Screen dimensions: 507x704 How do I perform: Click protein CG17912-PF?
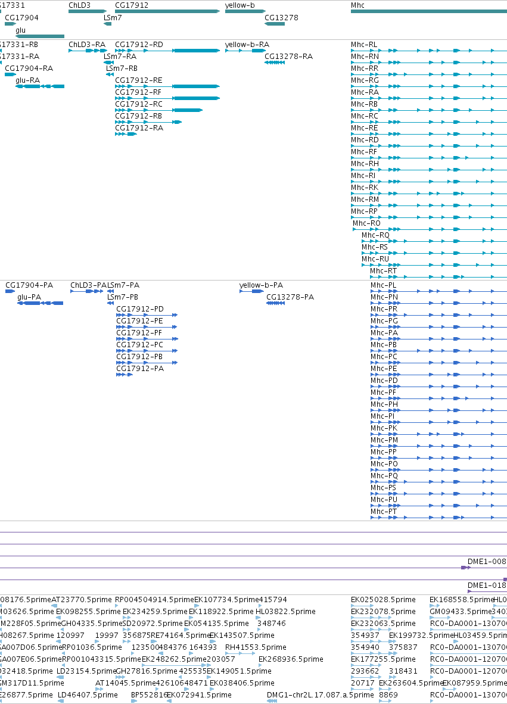pos(139,333)
